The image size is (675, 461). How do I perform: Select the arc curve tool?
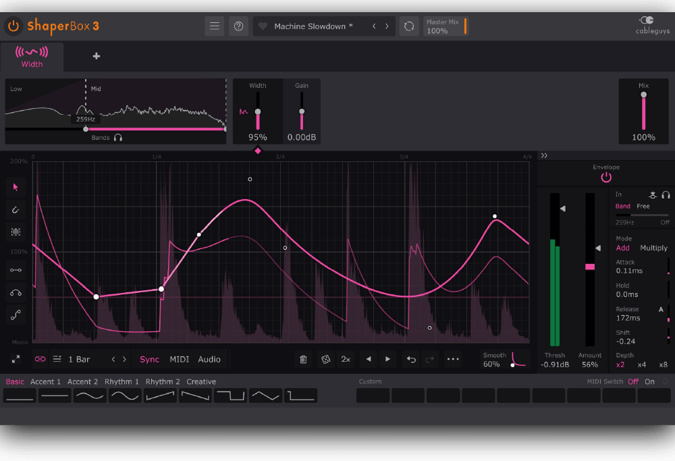pyautogui.click(x=16, y=293)
